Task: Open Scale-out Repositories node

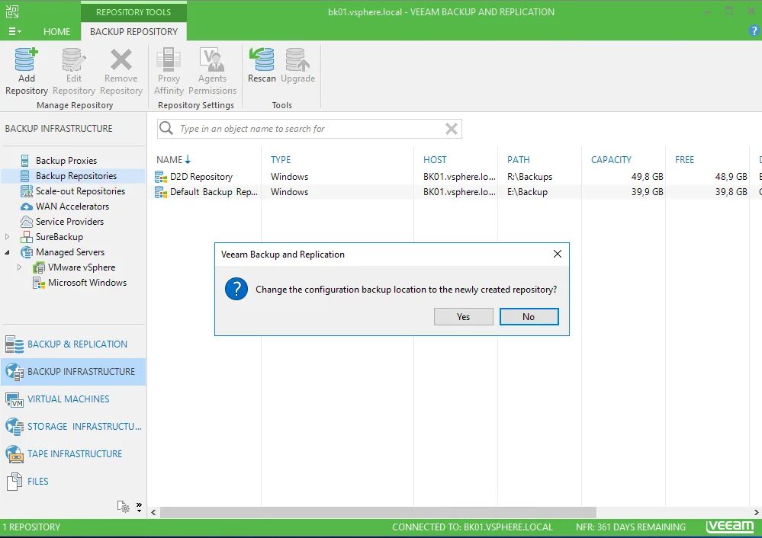Action: [x=80, y=191]
